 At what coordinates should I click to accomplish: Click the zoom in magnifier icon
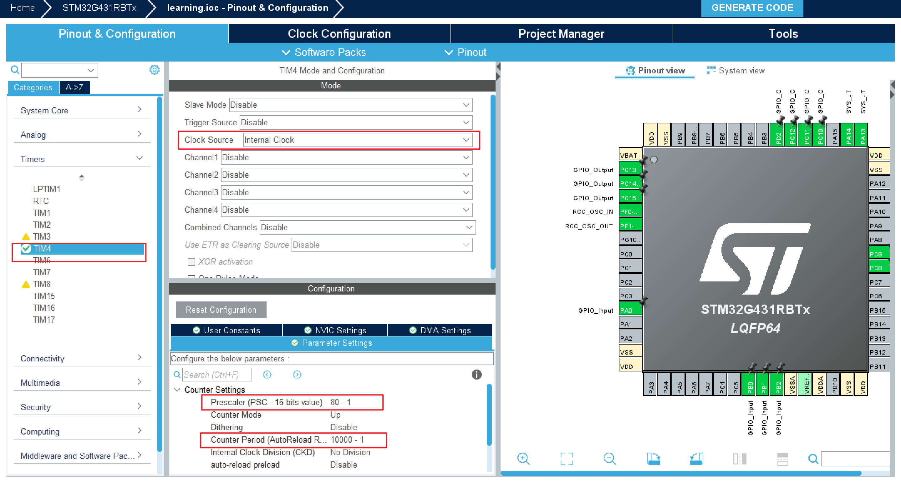pos(523,459)
